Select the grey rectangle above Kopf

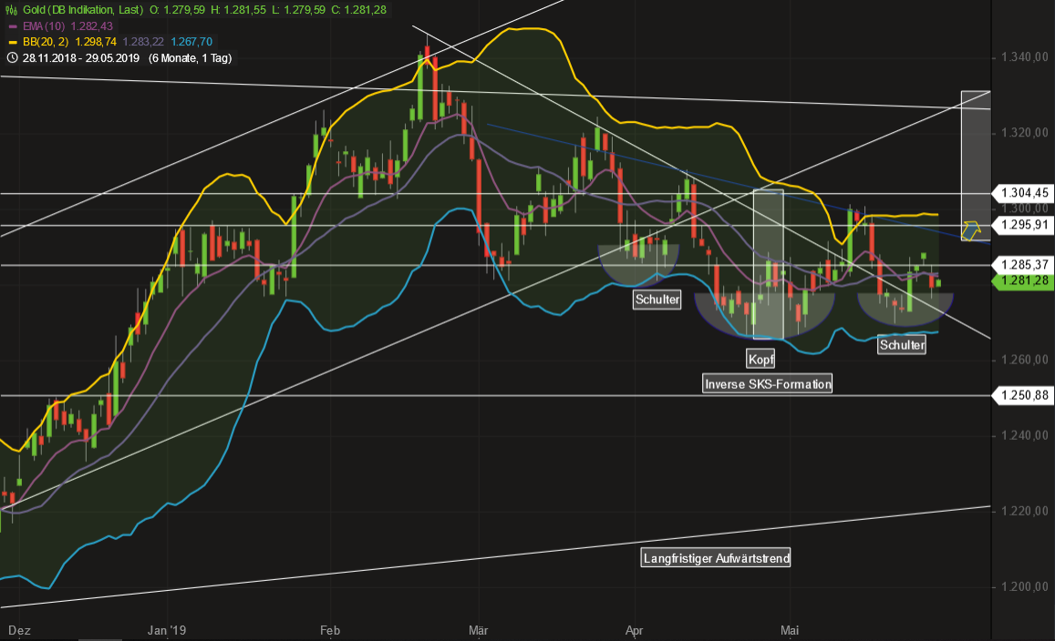pos(769,264)
